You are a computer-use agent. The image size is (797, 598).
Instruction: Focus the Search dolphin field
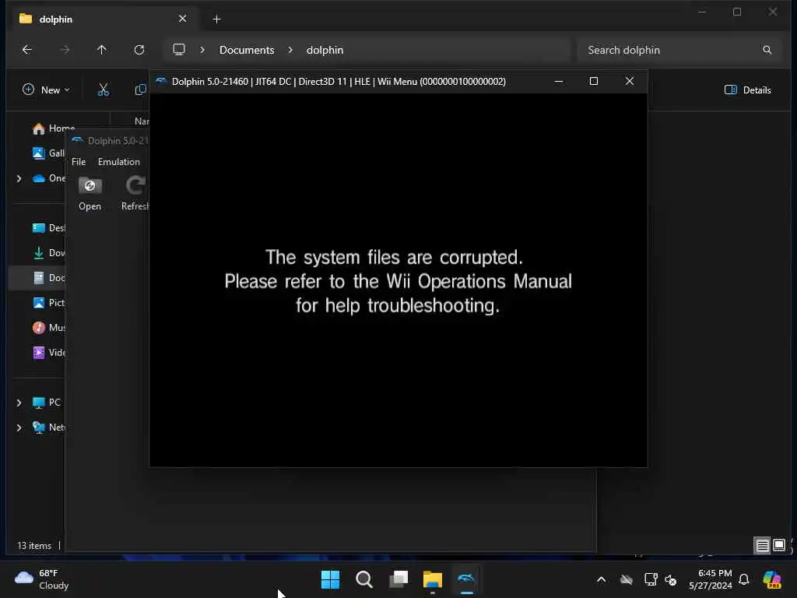click(679, 50)
